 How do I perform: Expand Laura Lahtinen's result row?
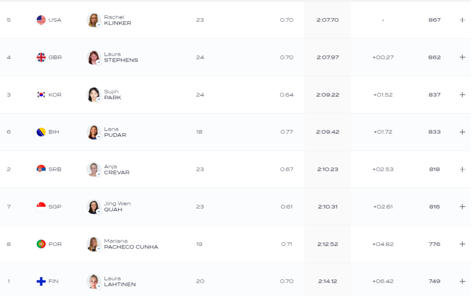point(462,281)
